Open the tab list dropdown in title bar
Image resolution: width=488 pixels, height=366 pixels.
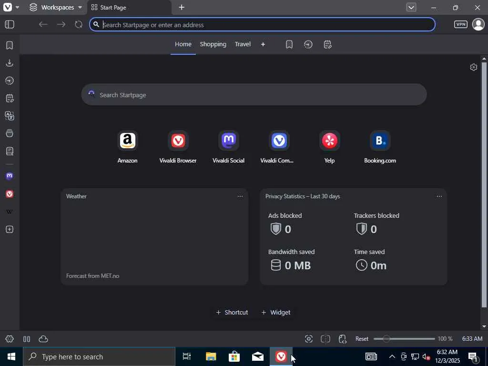tap(411, 7)
